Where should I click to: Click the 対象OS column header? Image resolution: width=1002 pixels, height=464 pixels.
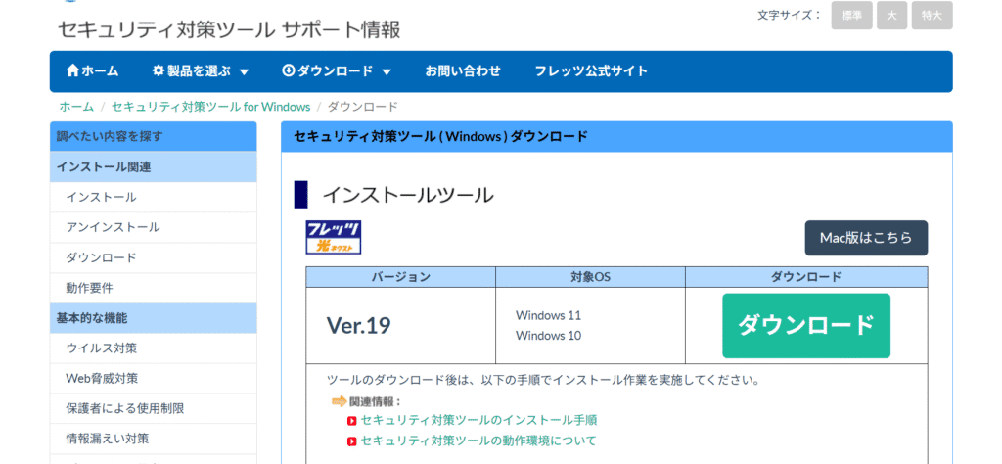point(590,277)
